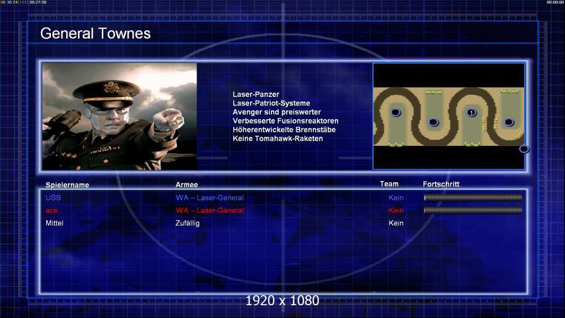This screenshot has width=565, height=318.
Task: Click the 'Laser-Panzer' text line
Action: pos(256,94)
